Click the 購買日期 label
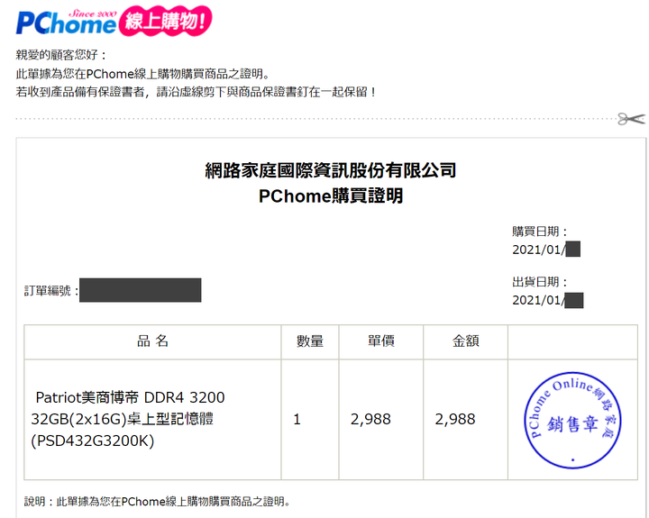The image size is (649, 518). (x=539, y=232)
